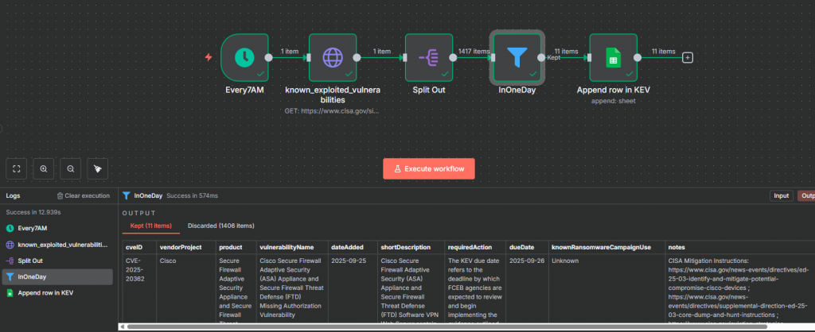The width and height of the screenshot is (815, 332).
Task: Open Append row in KEV log entry
Action: click(57, 293)
